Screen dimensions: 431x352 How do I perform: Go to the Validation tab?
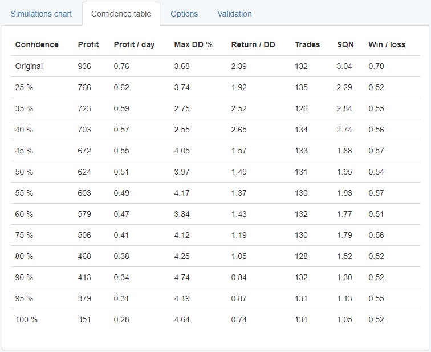234,14
